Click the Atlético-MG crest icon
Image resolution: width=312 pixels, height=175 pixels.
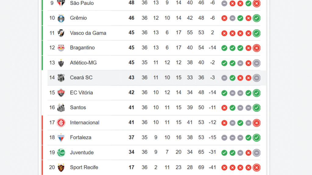pos(61,63)
